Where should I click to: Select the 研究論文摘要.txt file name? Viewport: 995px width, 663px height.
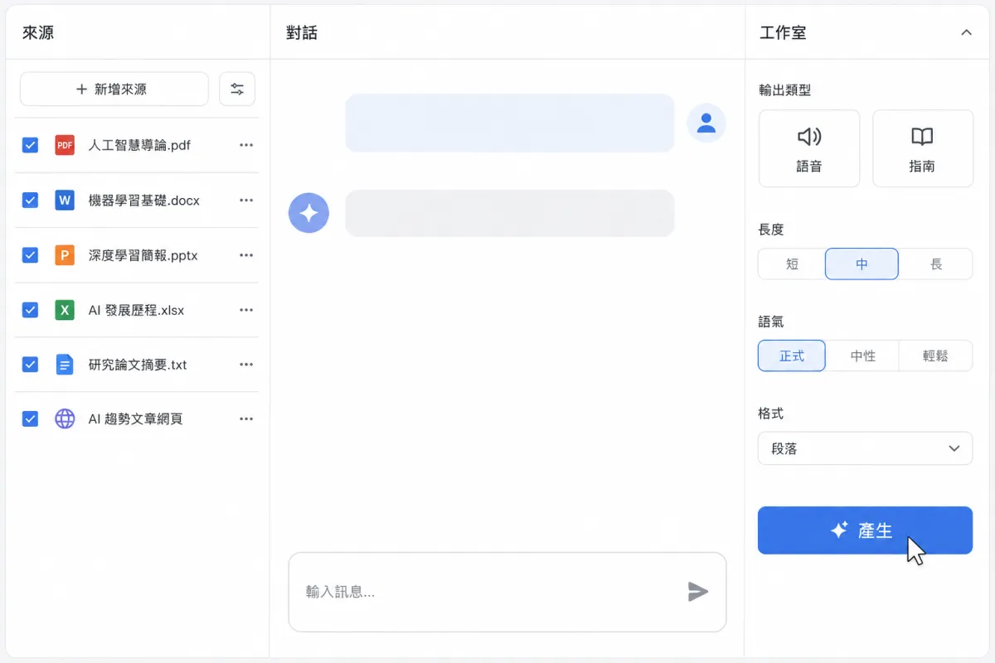(x=138, y=365)
